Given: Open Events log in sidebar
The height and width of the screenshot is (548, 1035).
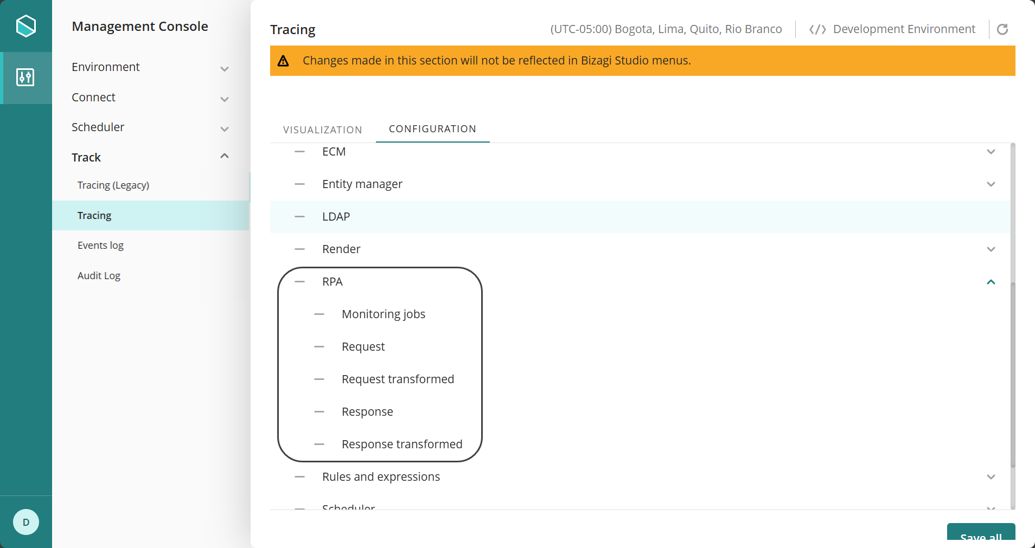Looking at the screenshot, I should pyautogui.click(x=100, y=246).
